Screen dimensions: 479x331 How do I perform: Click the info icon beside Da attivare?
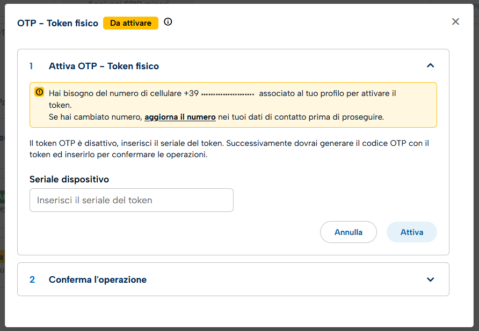click(168, 22)
